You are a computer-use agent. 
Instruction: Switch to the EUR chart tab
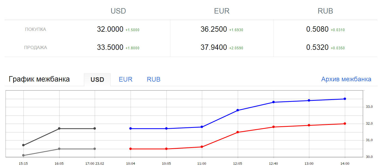(x=125, y=79)
